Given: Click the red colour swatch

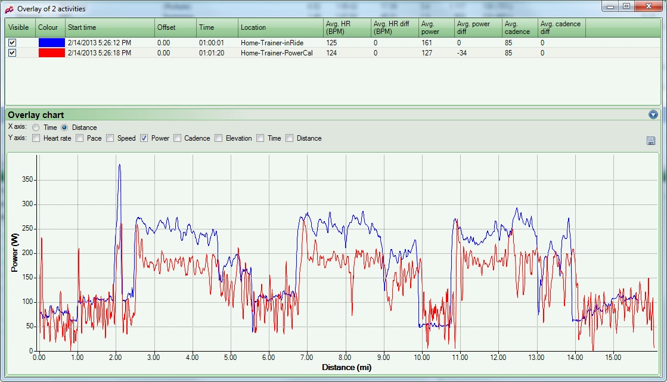Looking at the screenshot, I should coord(51,52).
